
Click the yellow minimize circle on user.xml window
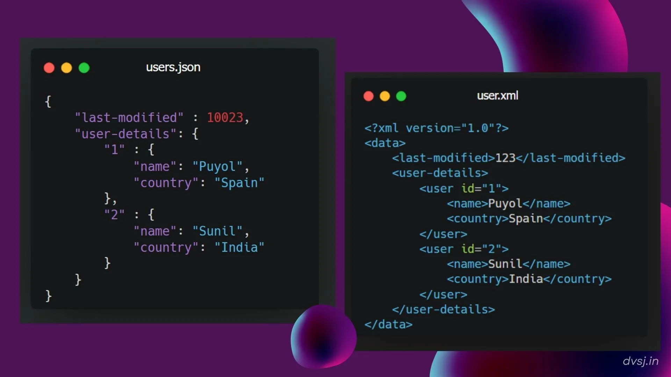385,96
